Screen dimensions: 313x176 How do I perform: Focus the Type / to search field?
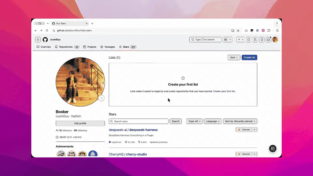[205, 39]
